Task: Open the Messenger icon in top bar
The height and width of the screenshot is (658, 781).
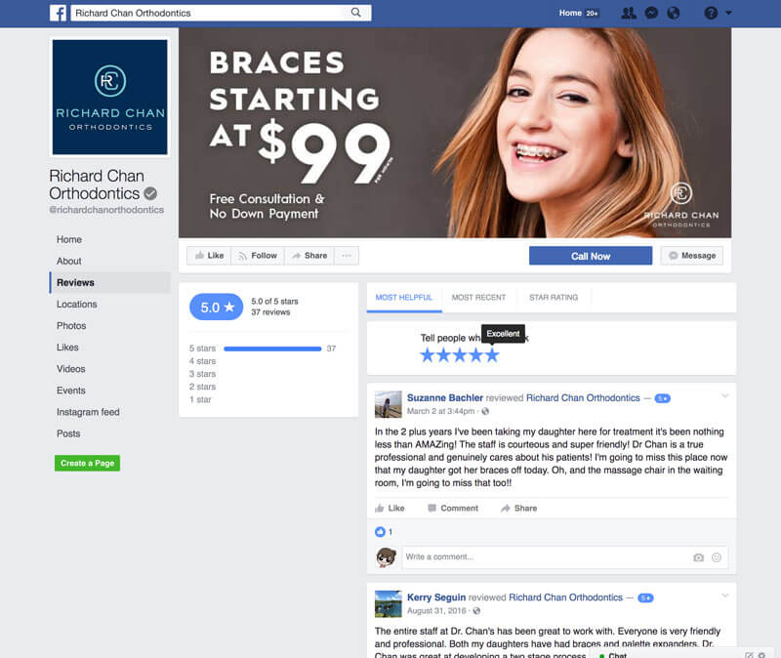Action: (x=650, y=14)
